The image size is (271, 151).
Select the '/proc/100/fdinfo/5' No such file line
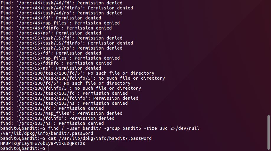tap(70, 88)
